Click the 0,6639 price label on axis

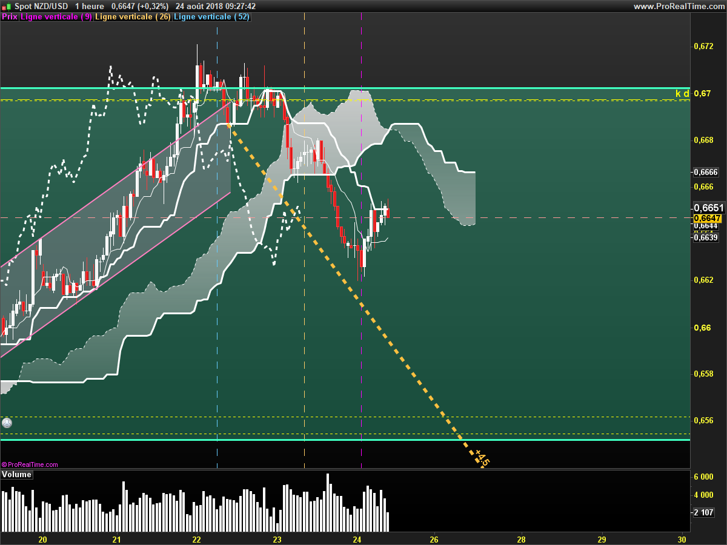706,237
